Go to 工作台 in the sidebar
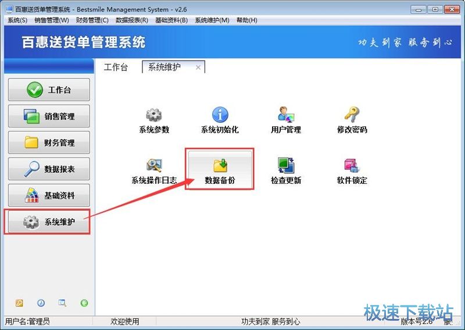The height and width of the screenshot is (330, 465). (x=49, y=90)
